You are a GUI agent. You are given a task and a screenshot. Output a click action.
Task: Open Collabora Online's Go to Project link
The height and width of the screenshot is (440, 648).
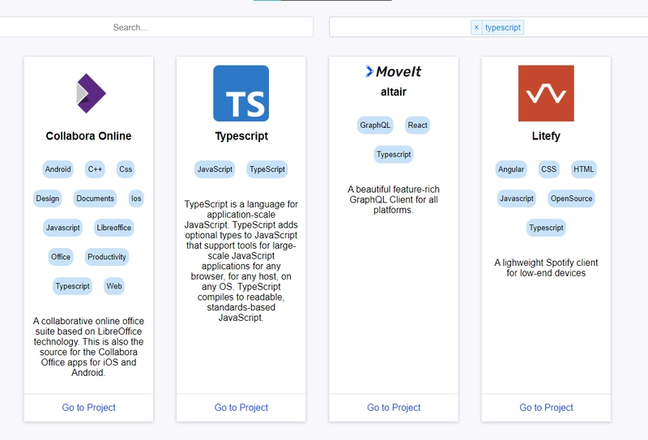click(88, 408)
